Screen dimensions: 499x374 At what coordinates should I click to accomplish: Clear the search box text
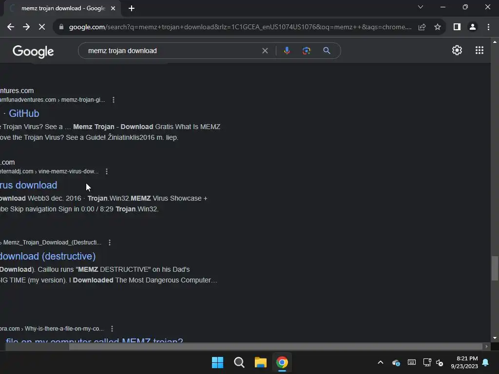coord(265,51)
